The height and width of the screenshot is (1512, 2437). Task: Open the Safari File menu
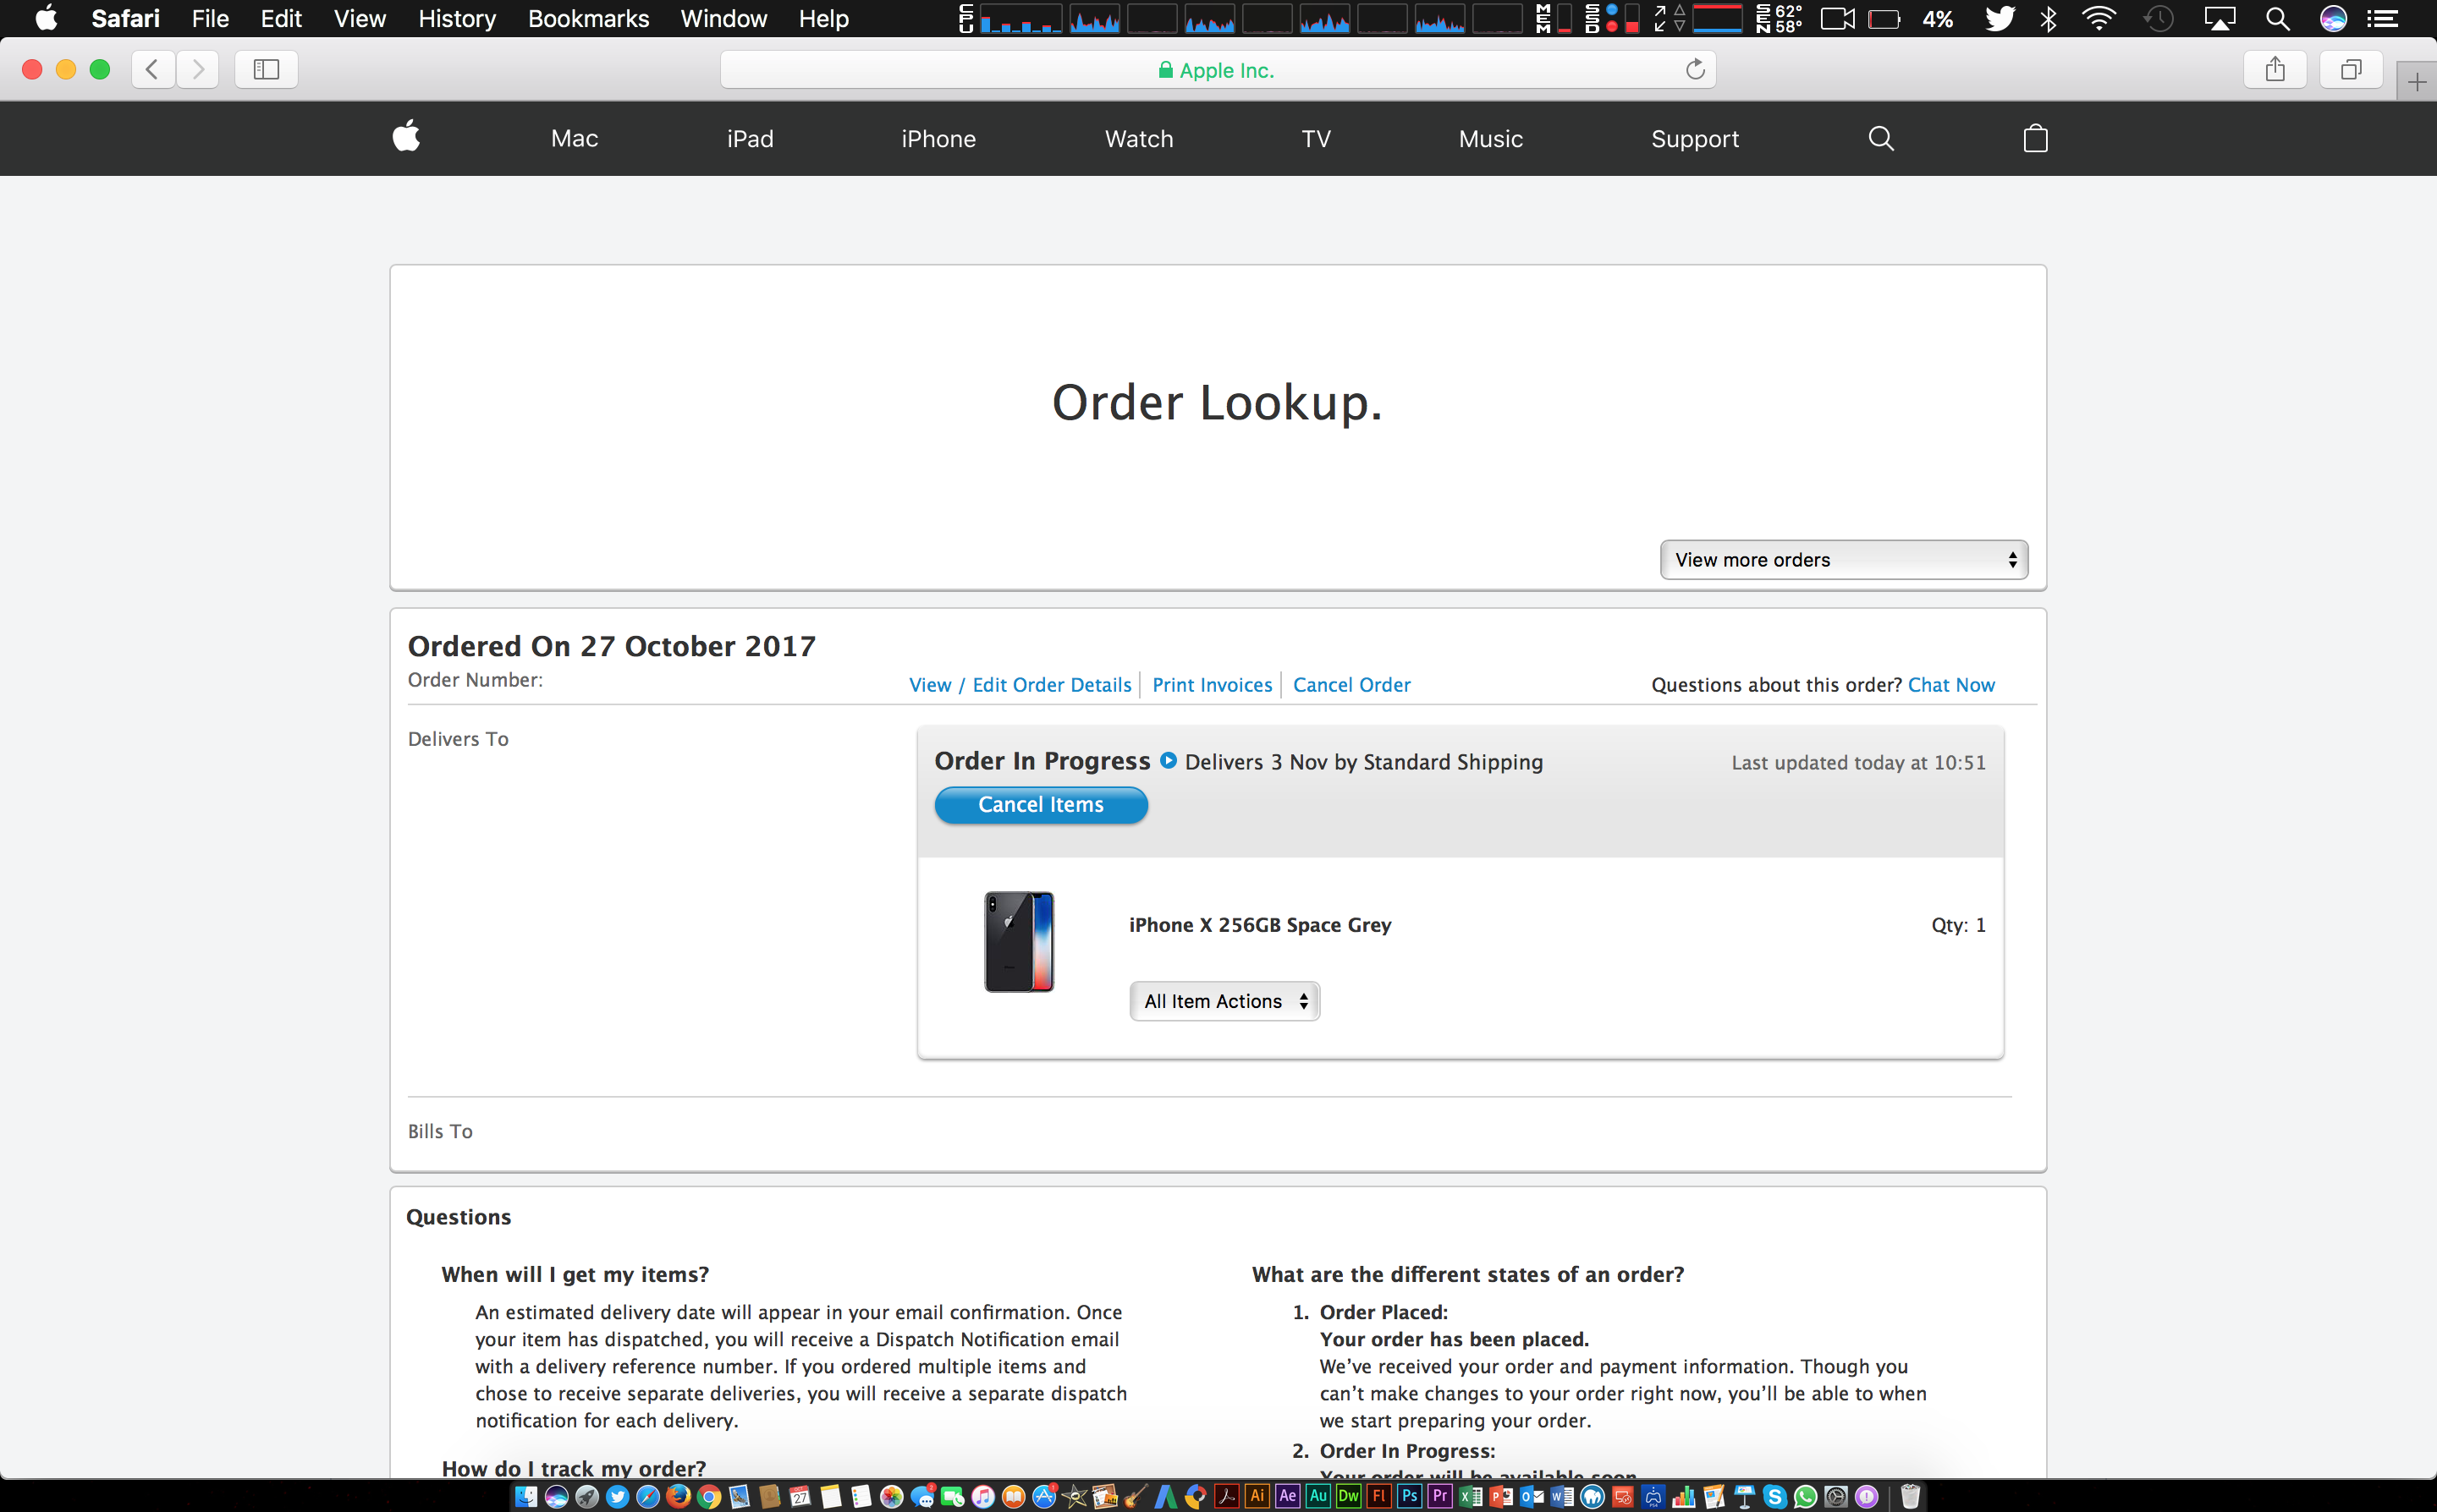pyautogui.click(x=210, y=18)
